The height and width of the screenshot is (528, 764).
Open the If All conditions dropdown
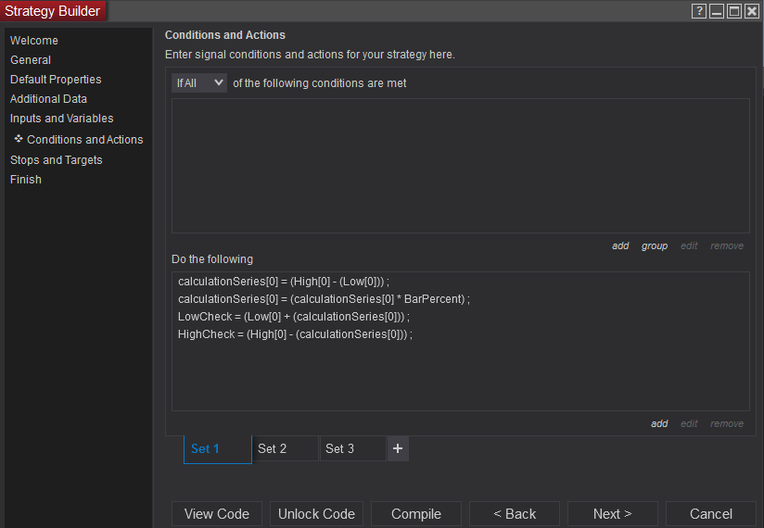point(199,82)
